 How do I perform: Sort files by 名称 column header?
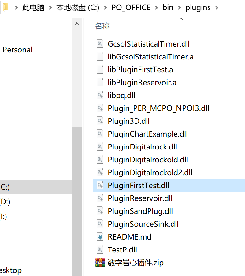coord(102,26)
